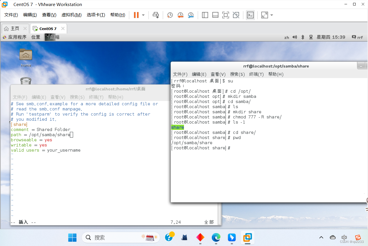Click the Send Ctrl+Alt+Del toolbar icon

click(x=156, y=15)
